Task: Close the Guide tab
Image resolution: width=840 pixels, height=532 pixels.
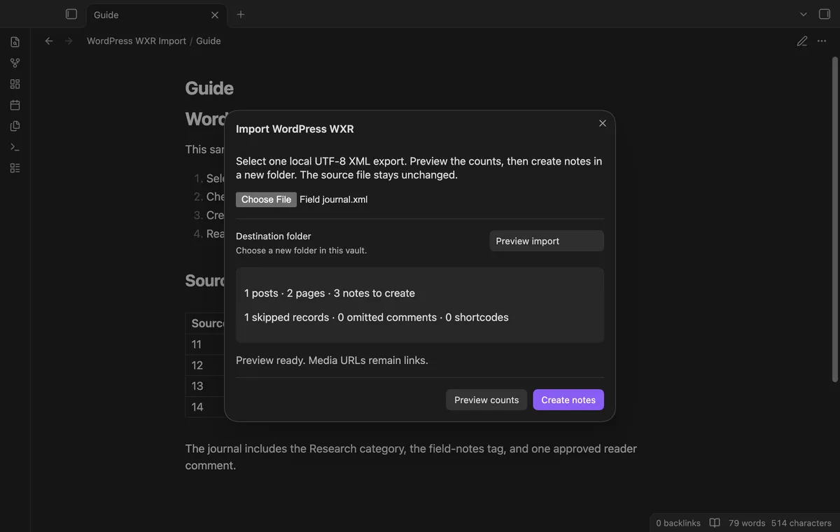Action: click(x=215, y=15)
